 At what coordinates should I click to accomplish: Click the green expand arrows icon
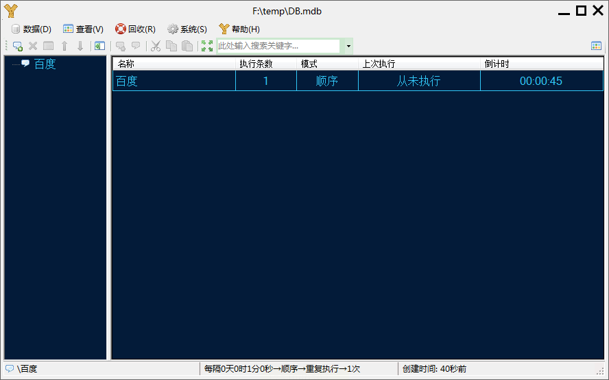tap(207, 46)
